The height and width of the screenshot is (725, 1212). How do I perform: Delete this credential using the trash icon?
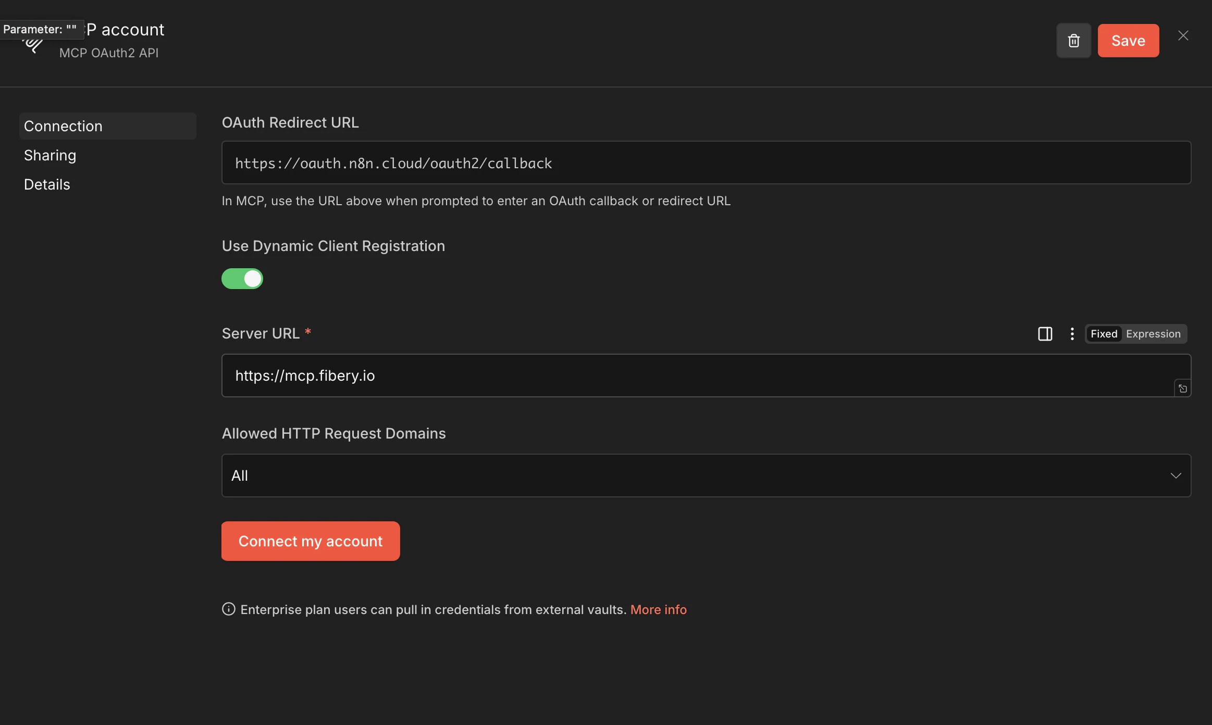coord(1074,40)
